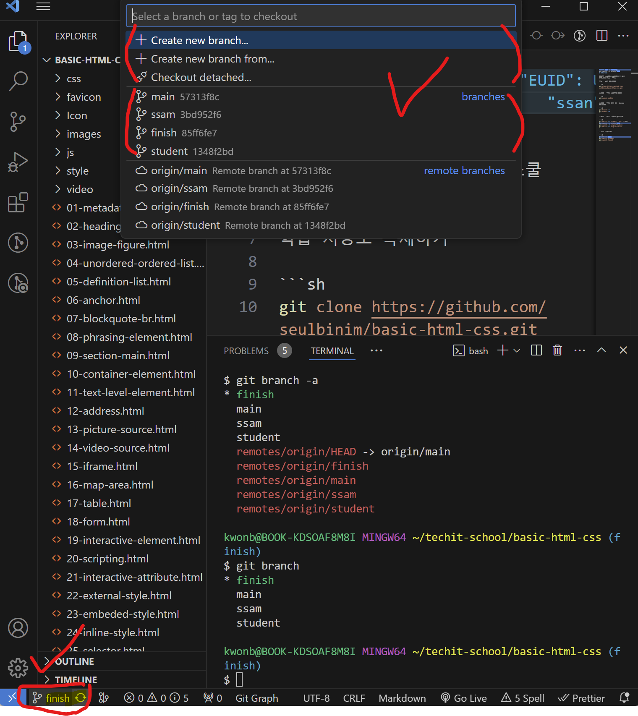Click the finish branch indicator in status bar

(x=51, y=698)
